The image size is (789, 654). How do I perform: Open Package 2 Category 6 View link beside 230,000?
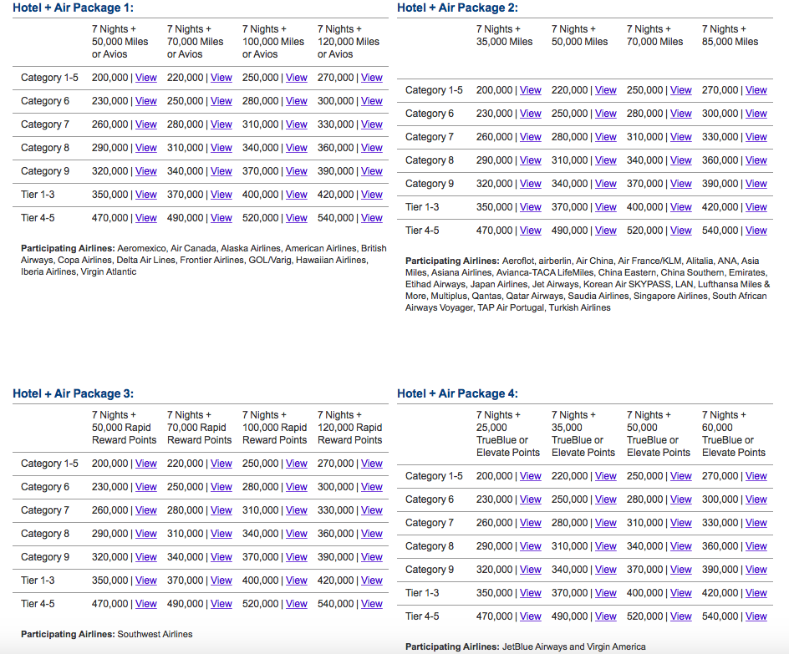click(x=531, y=114)
